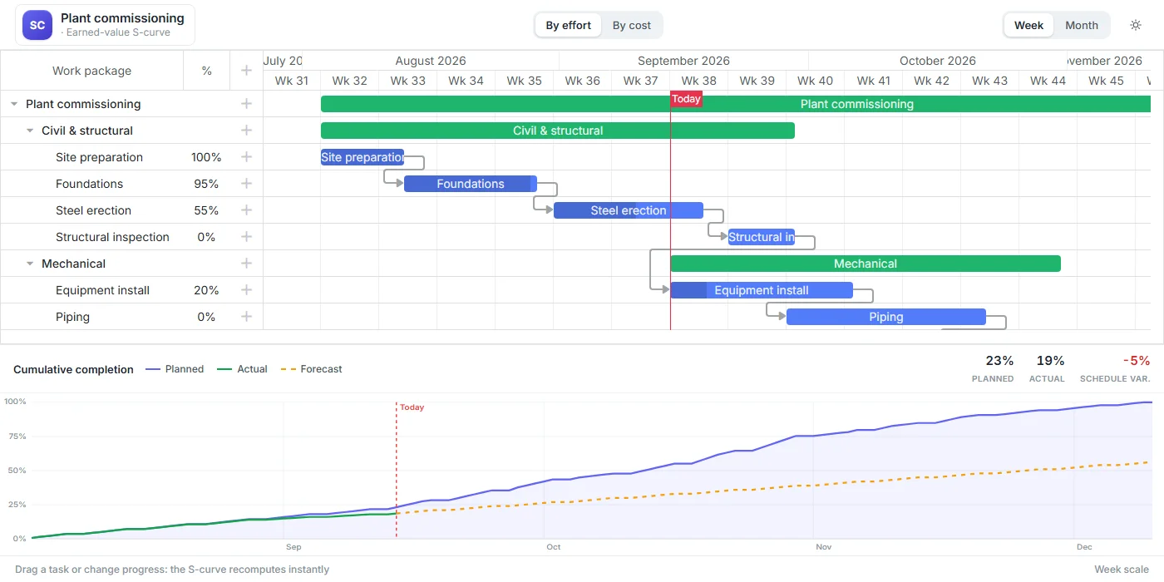Image resolution: width=1164 pixels, height=582 pixels.
Task: Collapse the Civil & structural group
Action: [30, 131]
